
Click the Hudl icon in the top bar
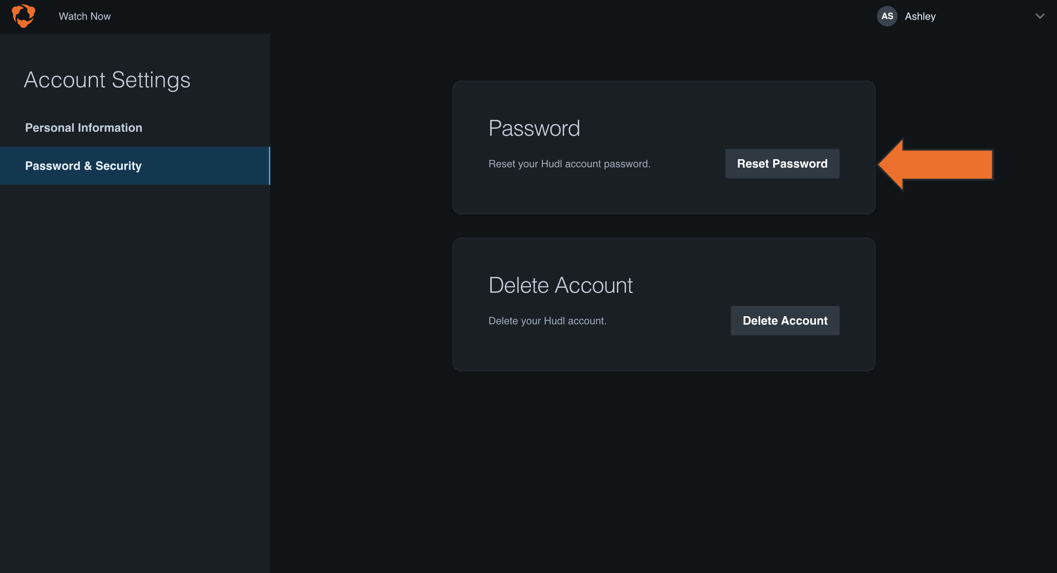pyautogui.click(x=24, y=16)
